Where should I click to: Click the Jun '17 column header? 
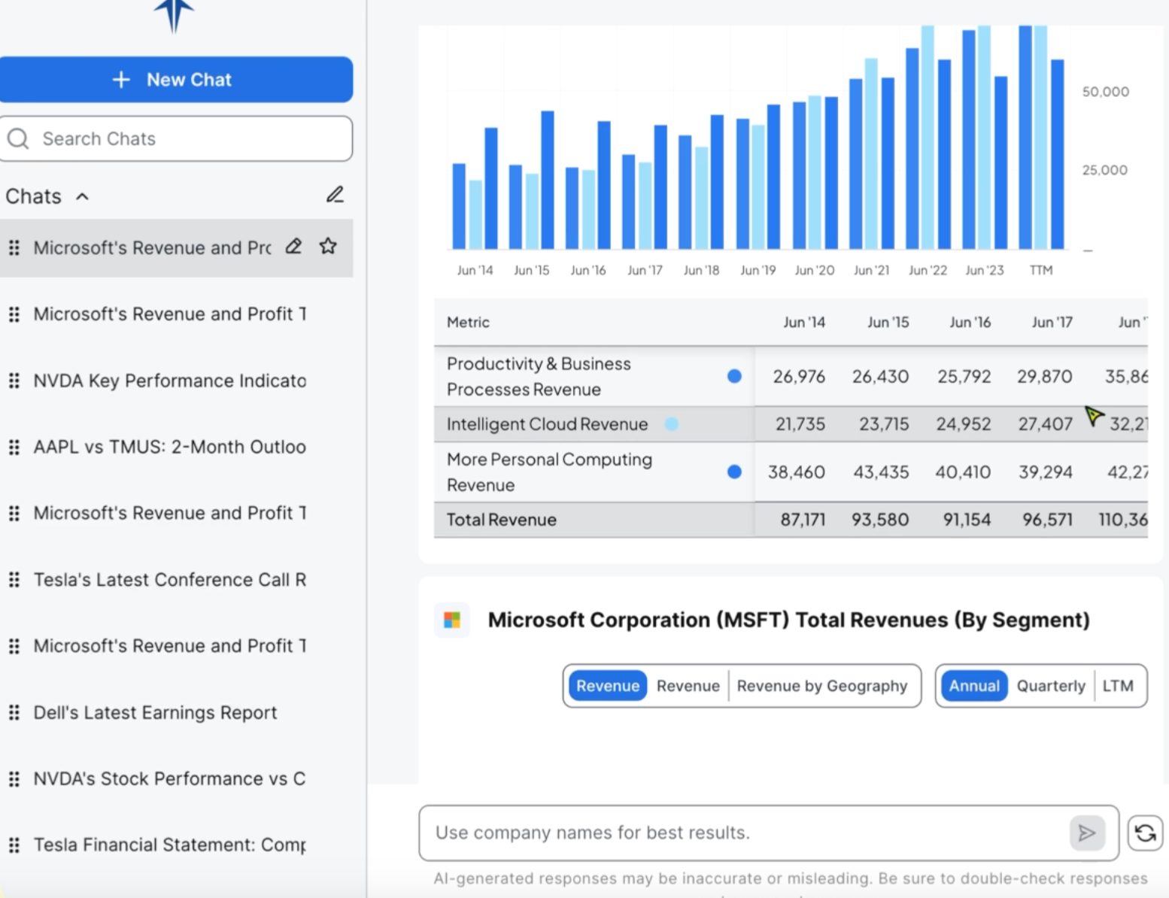coord(1052,322)
